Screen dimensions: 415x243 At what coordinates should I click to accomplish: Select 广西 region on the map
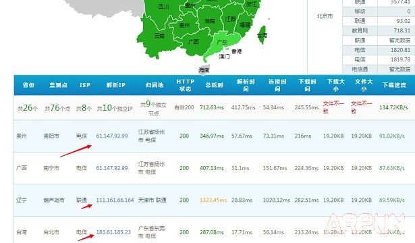click(194, 42)
